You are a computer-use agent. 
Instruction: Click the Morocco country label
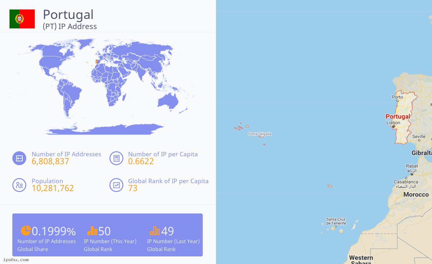coord(416,195)
